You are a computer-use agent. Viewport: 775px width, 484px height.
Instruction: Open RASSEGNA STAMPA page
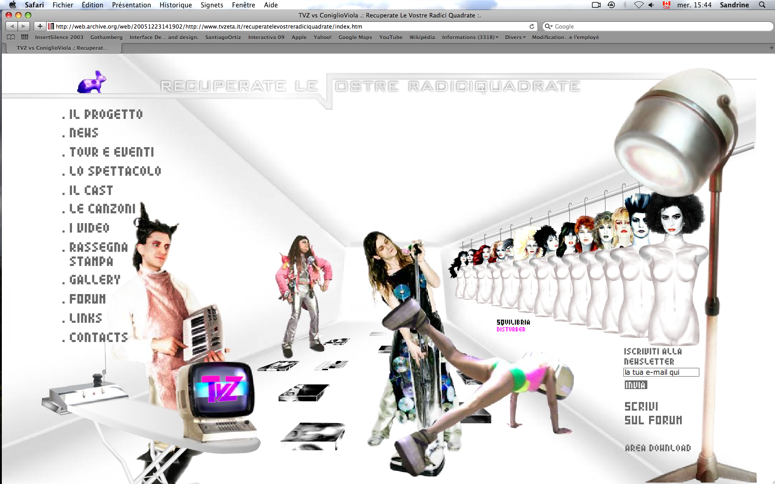(98, 254)
